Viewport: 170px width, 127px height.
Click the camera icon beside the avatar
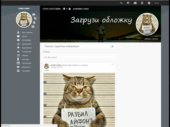(34, 14)
